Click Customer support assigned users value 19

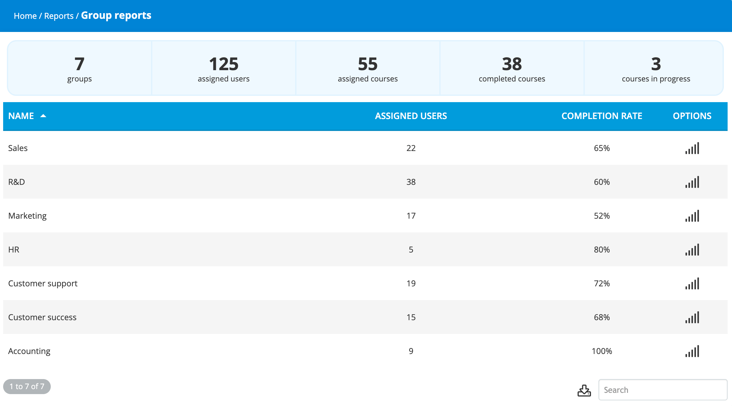tap(411, 284)
